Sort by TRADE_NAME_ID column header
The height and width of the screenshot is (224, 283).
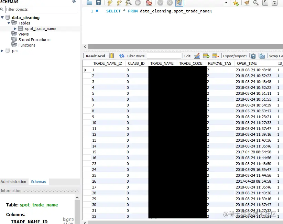(x=108, y=63)
